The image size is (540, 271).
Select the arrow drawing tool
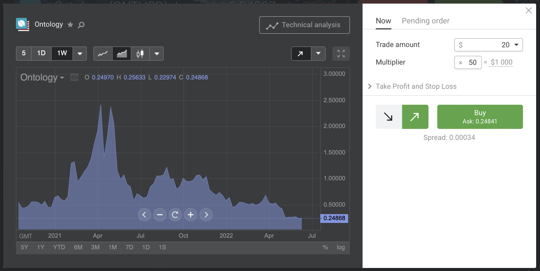[x=301, y=54]
